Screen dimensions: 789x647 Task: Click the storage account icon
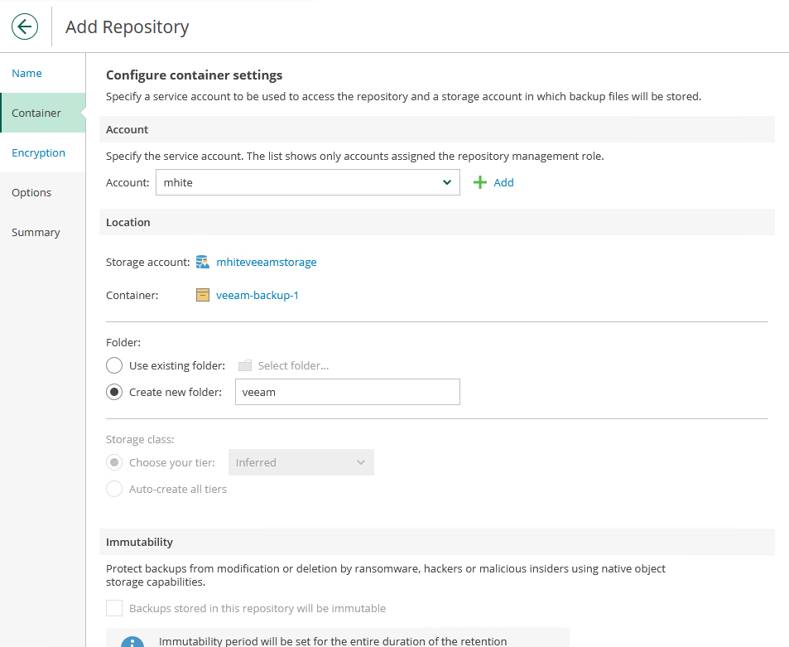click(x=203, y=262)
